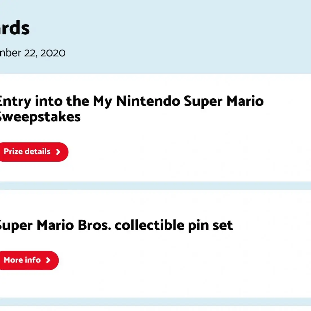
Task: Click the word 'collectible' in pin set title
Action: 150,225
